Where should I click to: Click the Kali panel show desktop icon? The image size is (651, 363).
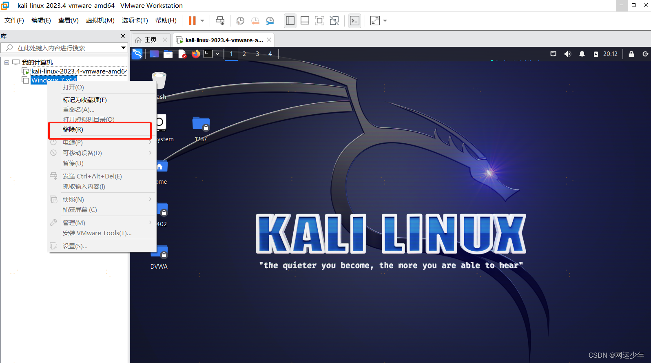coord(154,54)
